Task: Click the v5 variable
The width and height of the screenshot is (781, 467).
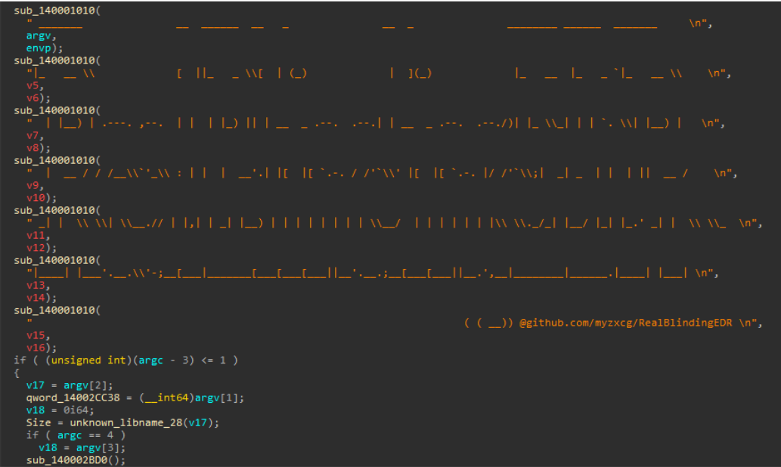Action: 33,85
